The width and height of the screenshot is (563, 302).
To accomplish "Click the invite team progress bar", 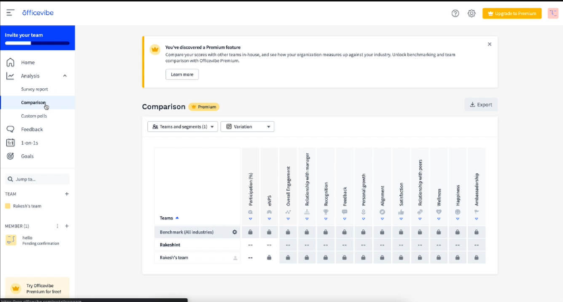I will 37,43.
